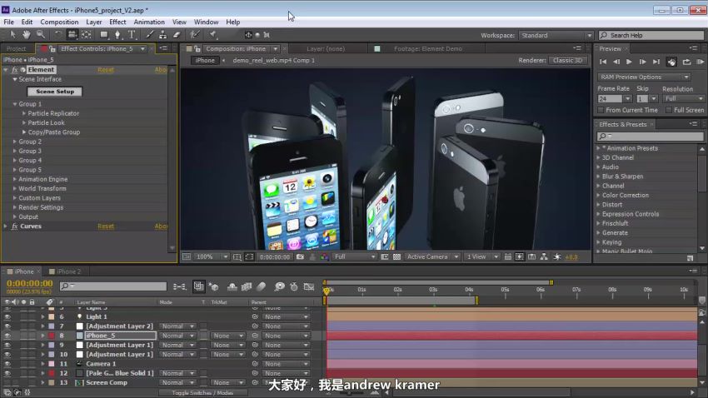This screenshot has height=398, width=708.
Task: Click the Scene Setup button
Action: [x=55, y=92]
